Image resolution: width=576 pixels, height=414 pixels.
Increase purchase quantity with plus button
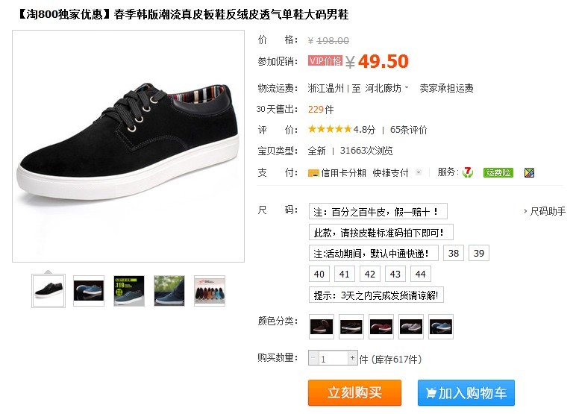tap(352, 357)
